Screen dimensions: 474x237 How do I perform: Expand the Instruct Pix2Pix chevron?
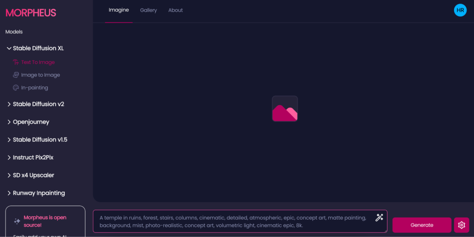pyautogui.click(x=9, y=157)
